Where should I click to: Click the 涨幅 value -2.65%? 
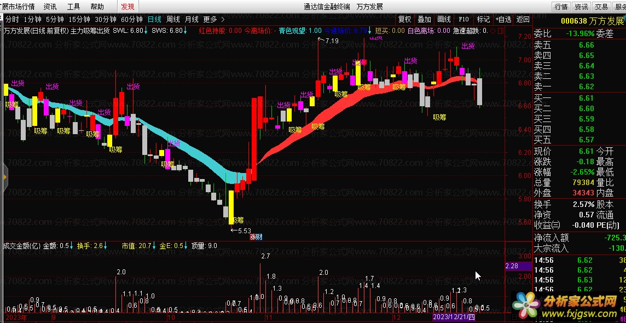582,172
